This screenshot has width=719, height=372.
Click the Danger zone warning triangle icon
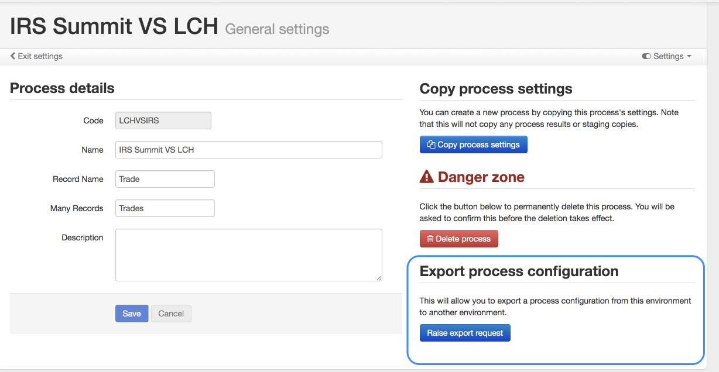tap(427, 177)
